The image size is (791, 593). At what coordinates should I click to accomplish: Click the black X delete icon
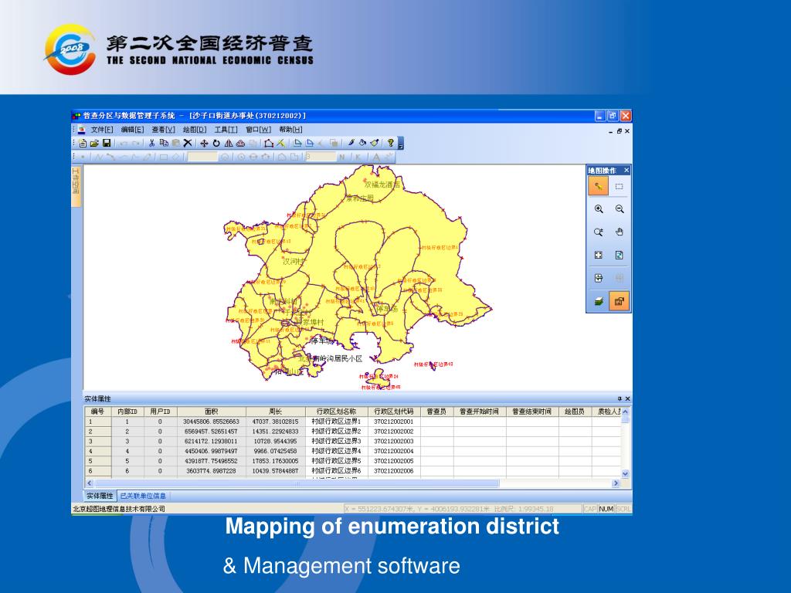click(188, 143)
